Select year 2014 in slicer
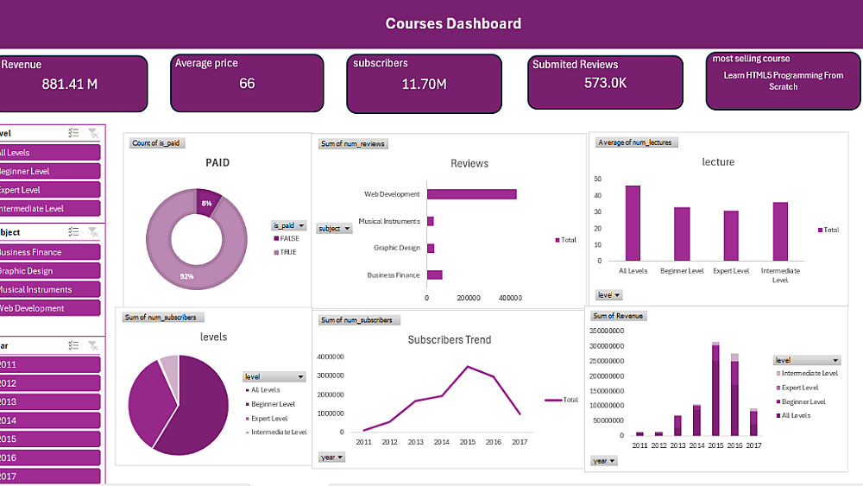Image resolution: width=863 pixels, height=486 pixels. pyautogui.click(x=49, y=420)
